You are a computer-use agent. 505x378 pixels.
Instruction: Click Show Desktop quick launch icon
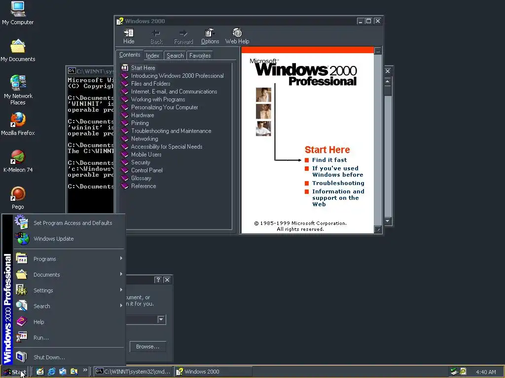point(40,371)
